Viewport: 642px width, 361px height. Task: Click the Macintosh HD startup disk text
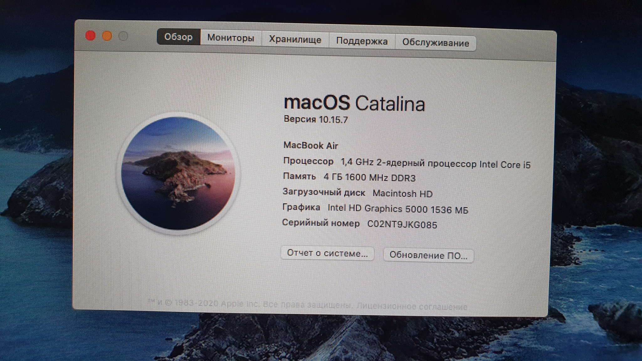[403, 194]
